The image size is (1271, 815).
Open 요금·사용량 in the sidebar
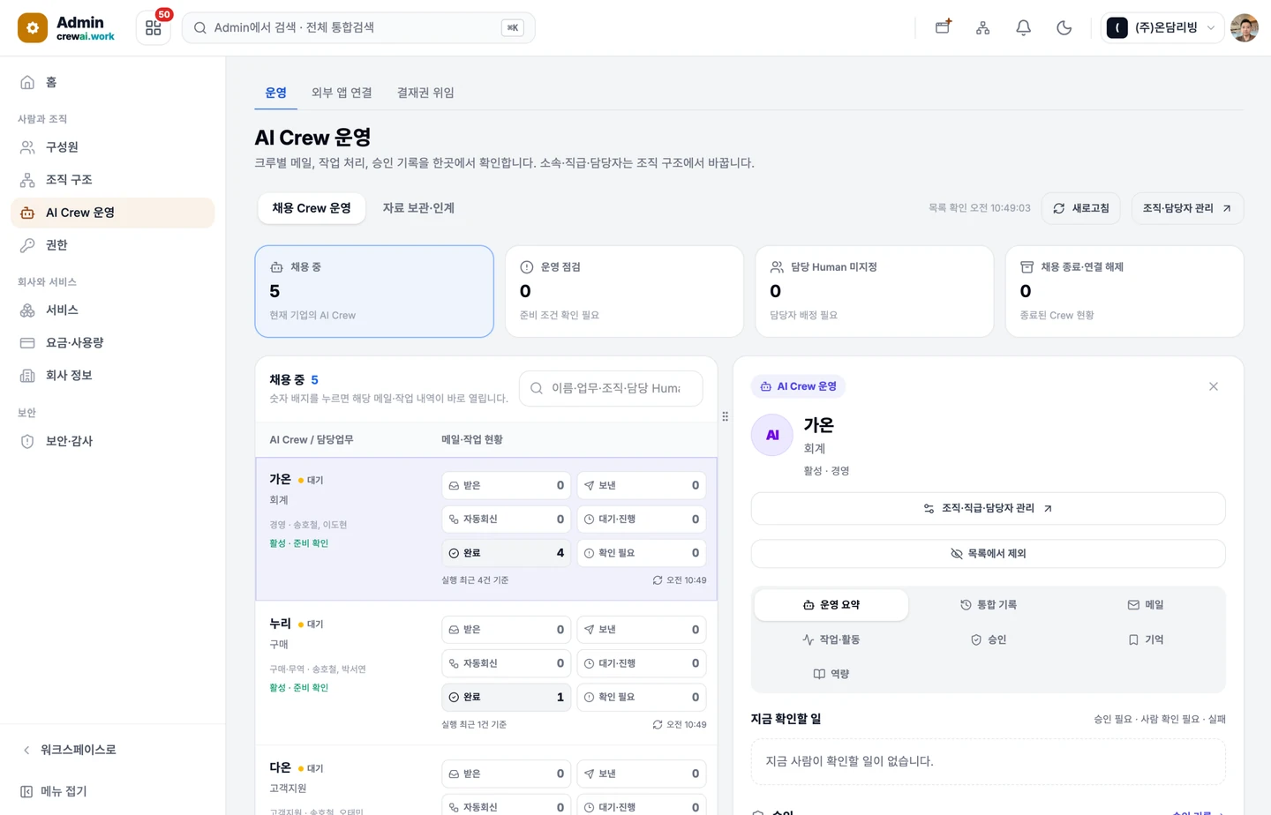pyautogui.click(x=112, y=343)
